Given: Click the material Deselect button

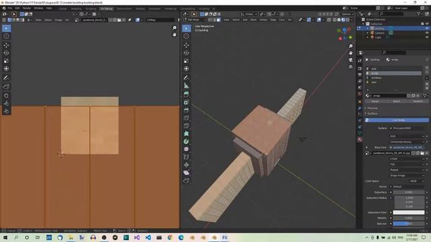Looking at the screenshot, I should (x=418, y=102).
